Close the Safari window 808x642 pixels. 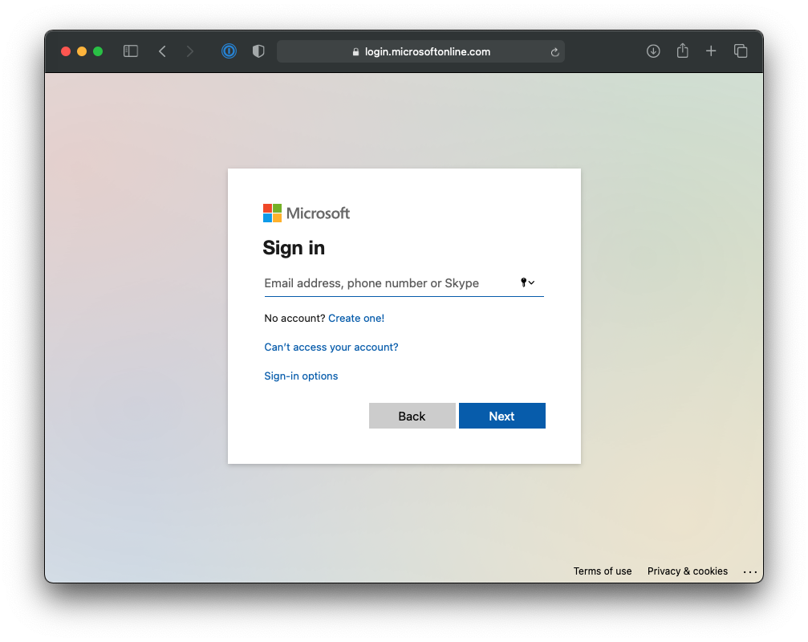(x=66, y=51)
